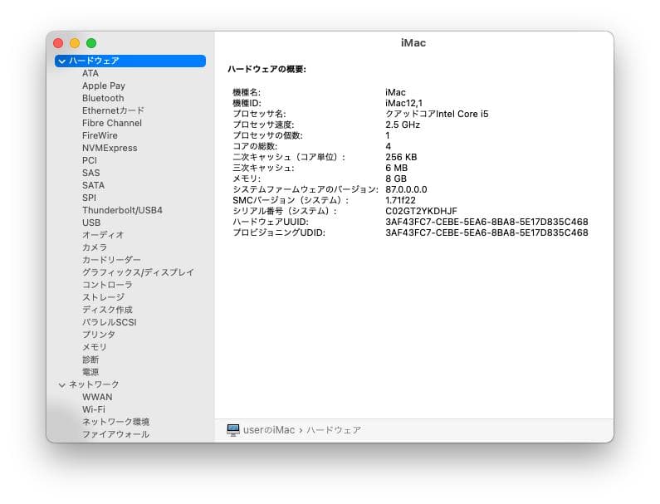
Task: Open the Ethernetカード entry
Action: (x=113, y=110)
